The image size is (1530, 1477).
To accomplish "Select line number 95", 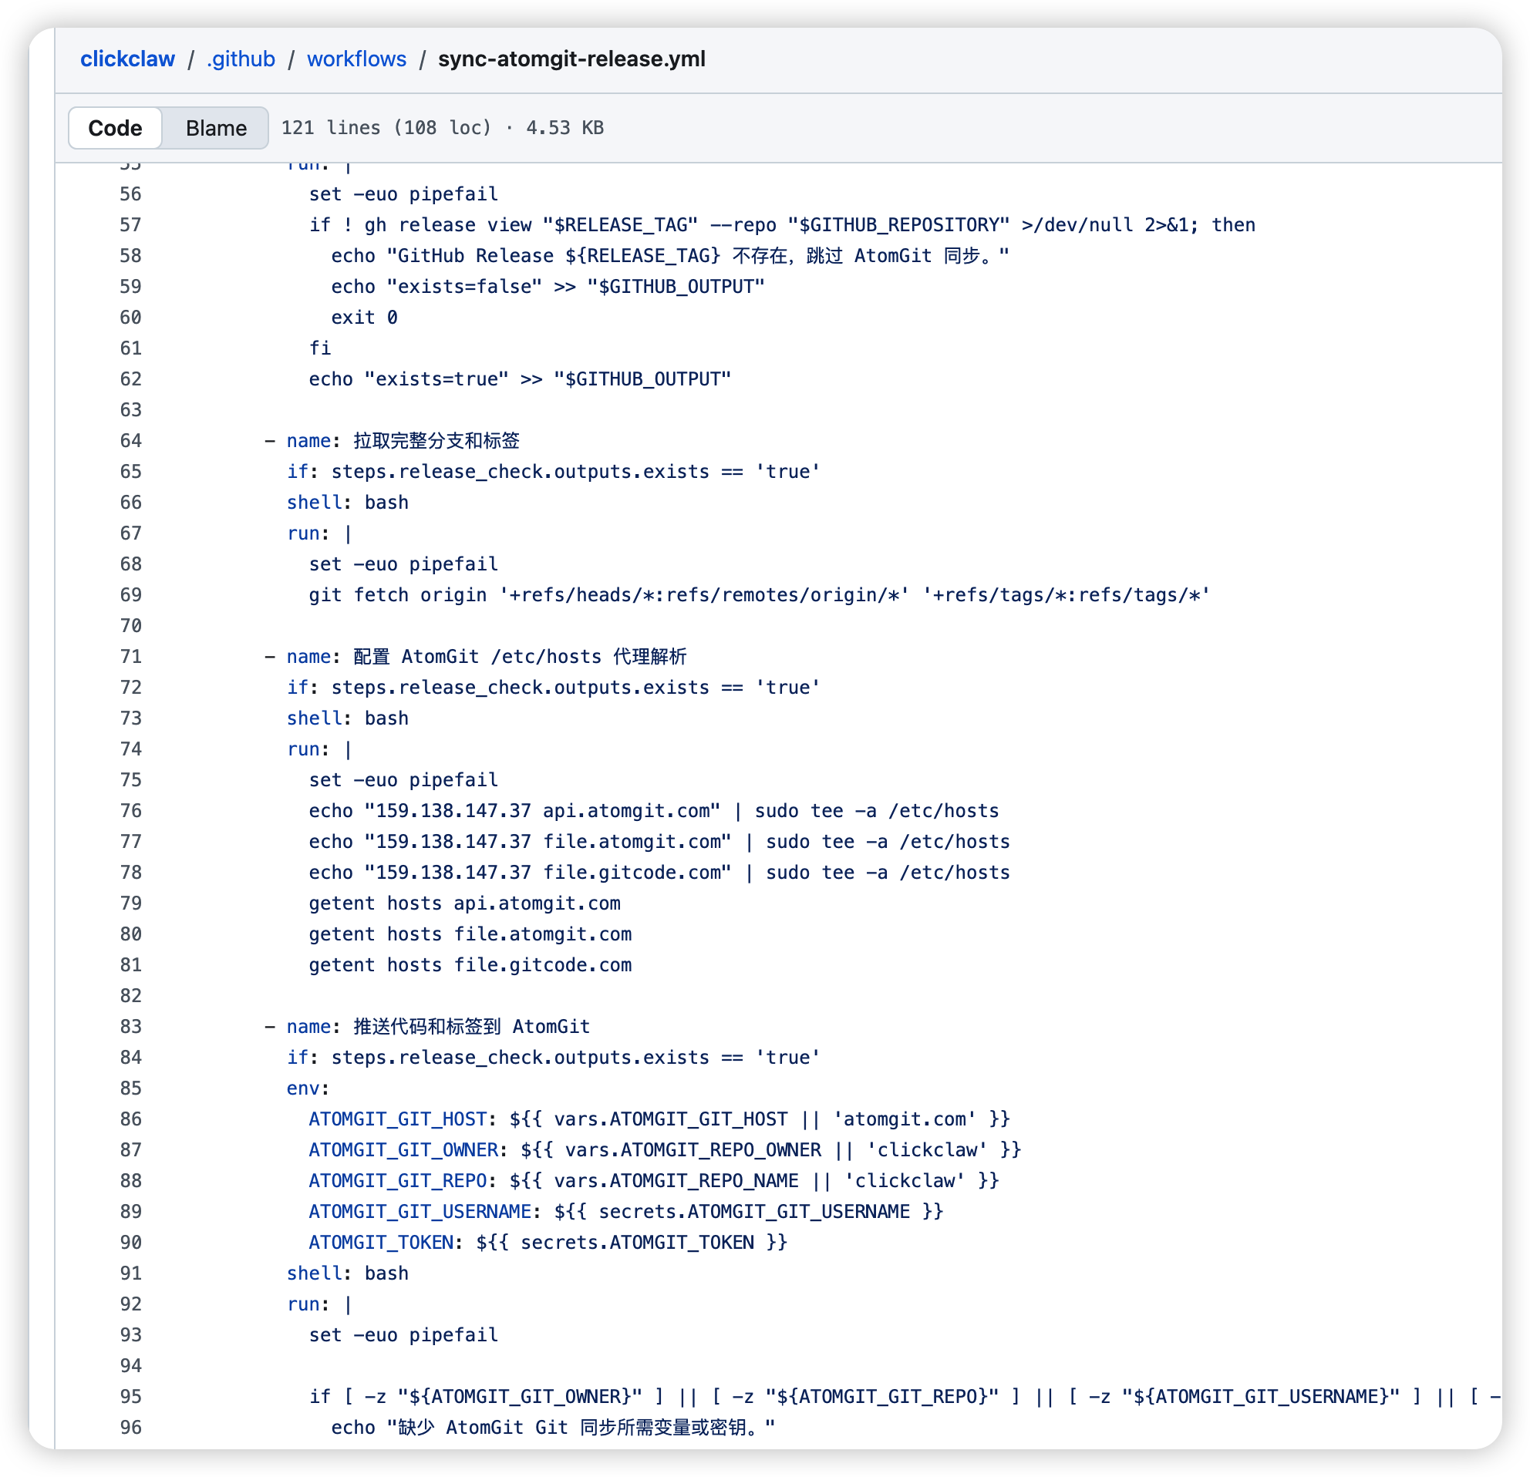I will click(x=130, y=1397).
